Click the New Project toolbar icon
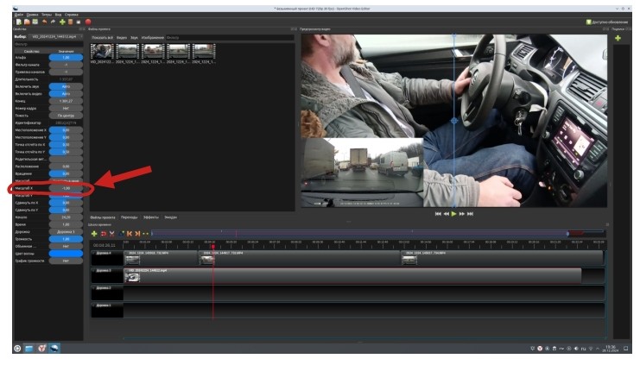 pos(18,22)
